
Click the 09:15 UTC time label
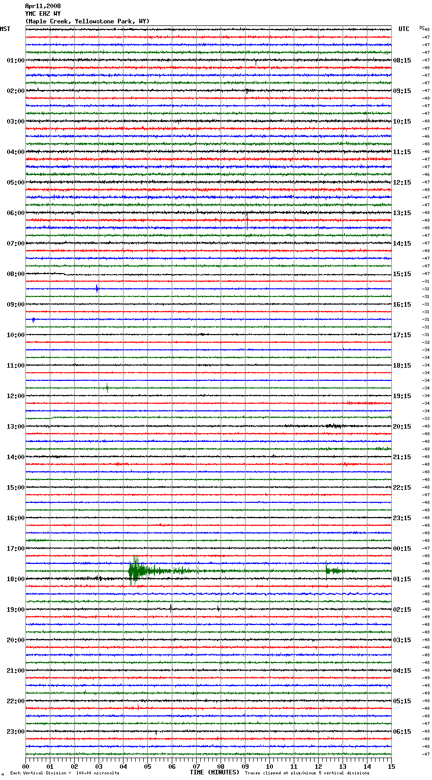[x=402, y=91]
